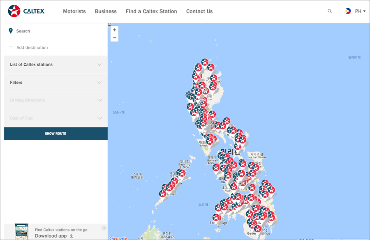Screen dimensions: 370x240
Task: Click the Caltex station marker near Zamboanga
Action: (x=216, y=217)
